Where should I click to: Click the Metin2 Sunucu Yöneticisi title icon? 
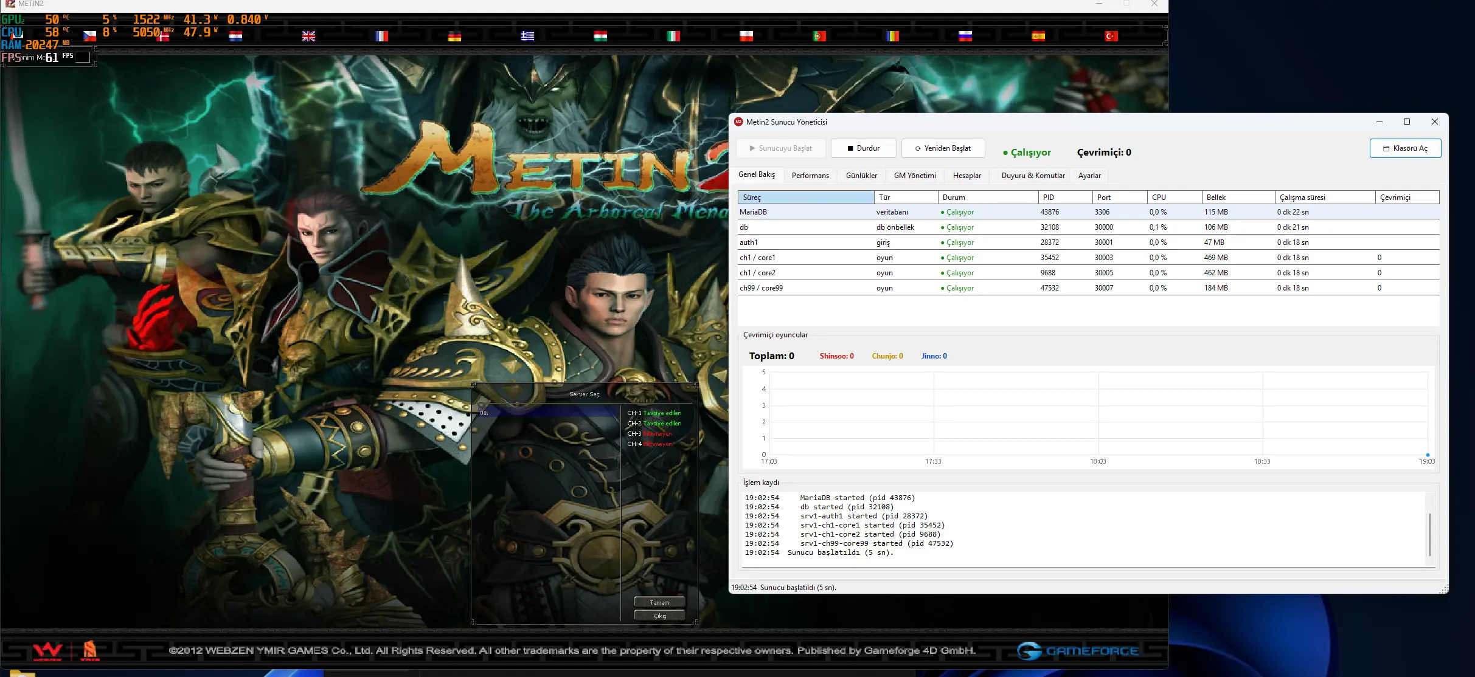point(738,122)
